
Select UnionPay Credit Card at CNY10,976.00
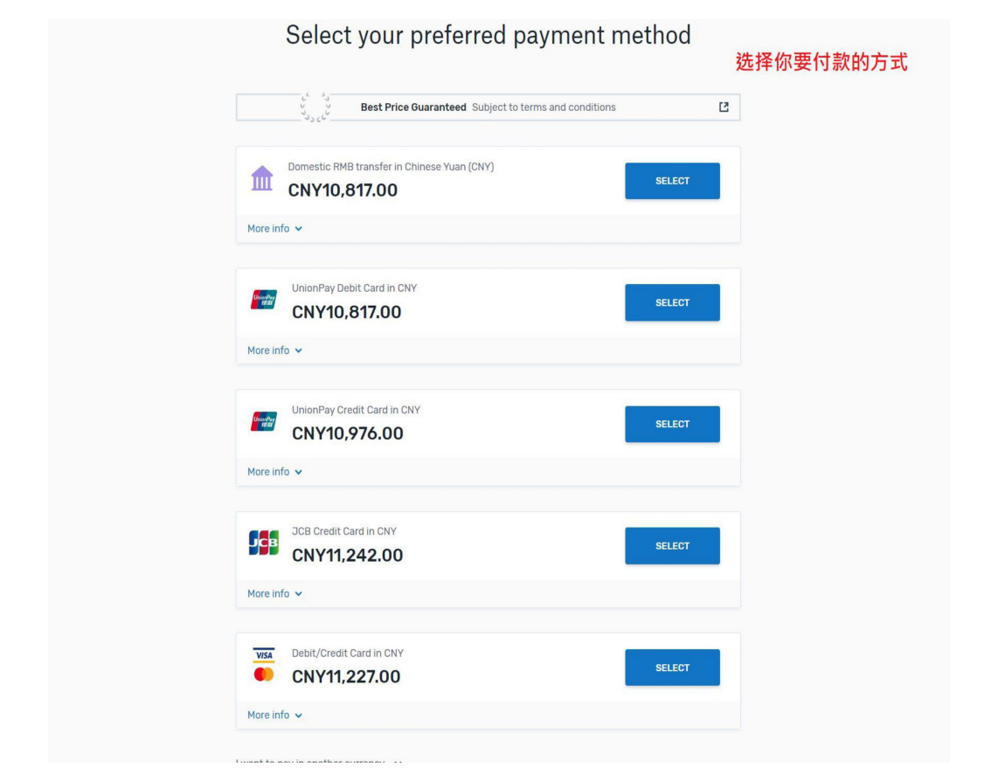point(672,424)
